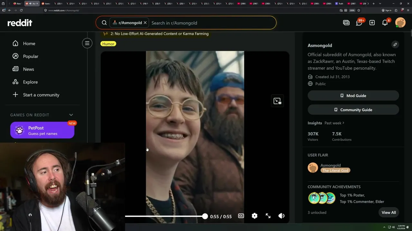The height and width of the screenshot is (231, 412).
Task: Open the browser extensions icon
Action: [396, 10]
